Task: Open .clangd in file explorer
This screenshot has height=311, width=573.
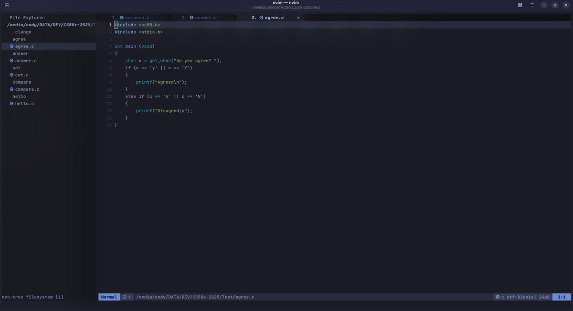Action: pyautogui.click(x=22, y=32)
